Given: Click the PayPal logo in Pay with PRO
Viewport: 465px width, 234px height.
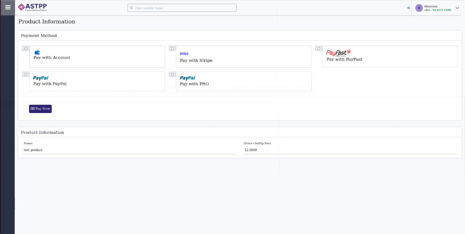Looking at the screenshot, I should pyautogui.click(x=188, y=78).
